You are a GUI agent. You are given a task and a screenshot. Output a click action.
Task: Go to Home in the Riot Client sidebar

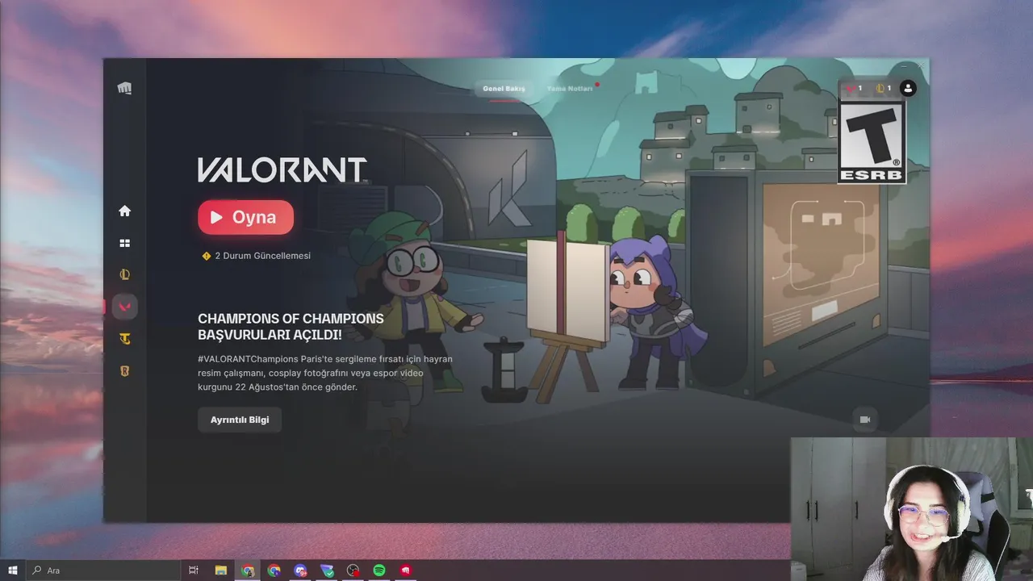[x=124, y=211]
